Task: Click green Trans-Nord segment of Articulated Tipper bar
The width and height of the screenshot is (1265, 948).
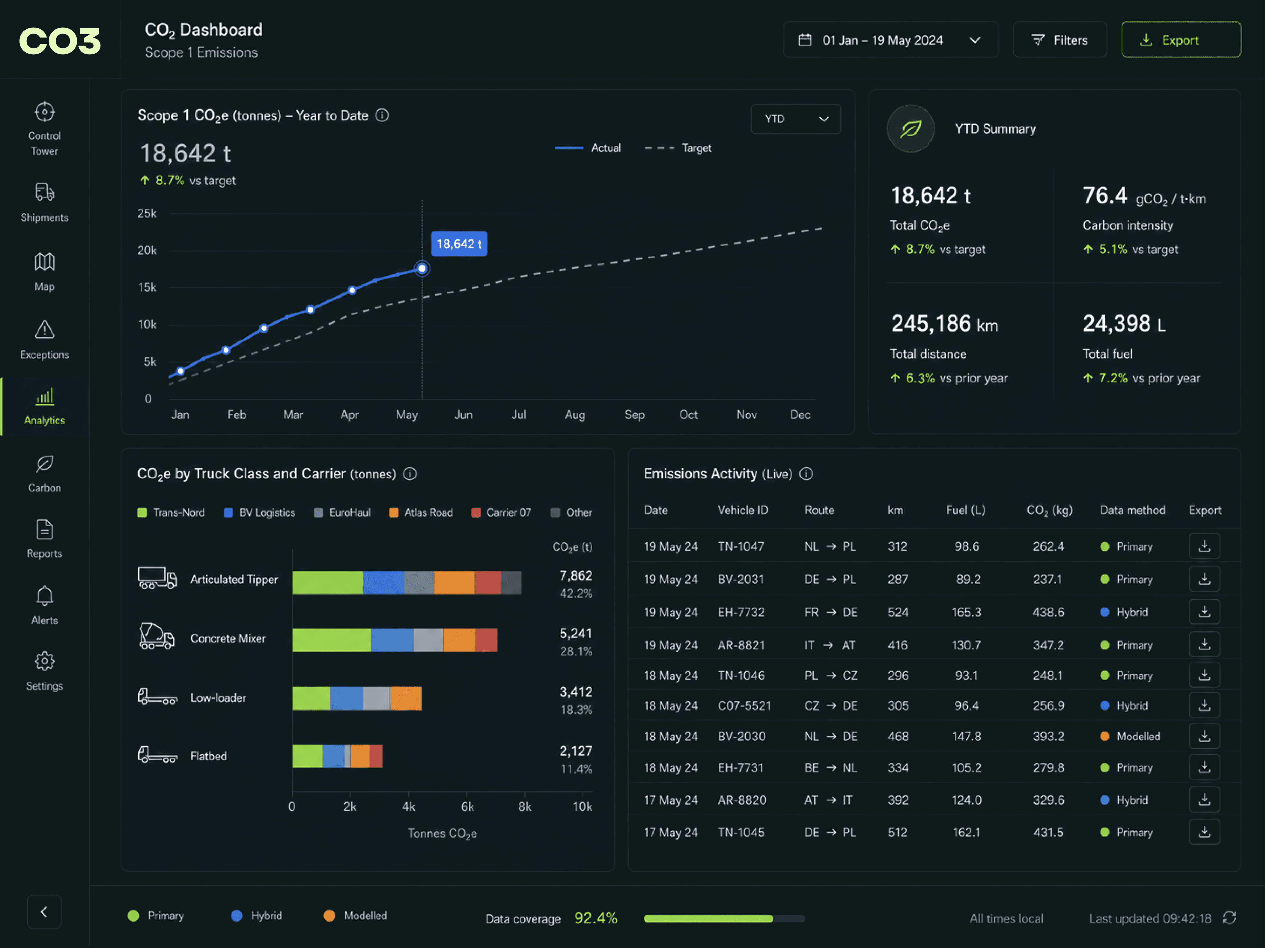Action: [x=328, y=582]
